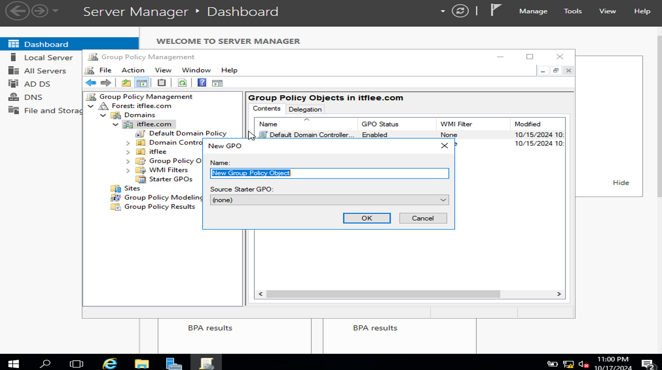Click the green Refresh toolbar icon
The image size is (662, 370).
[182, 83]
